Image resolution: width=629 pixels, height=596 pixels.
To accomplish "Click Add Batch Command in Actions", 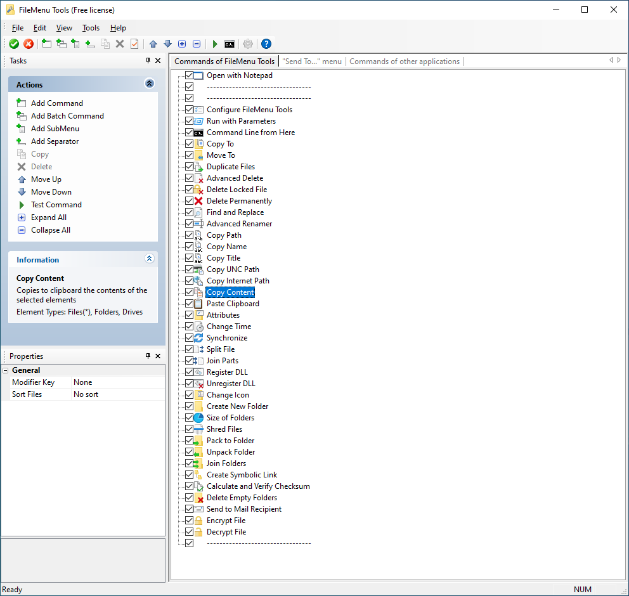I will tap(67, 116).
